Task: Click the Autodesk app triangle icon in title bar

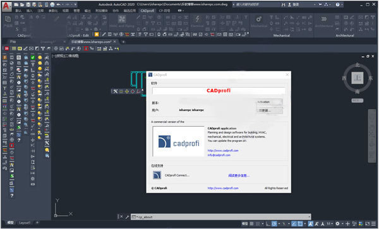Action: (x=327, y=4)
